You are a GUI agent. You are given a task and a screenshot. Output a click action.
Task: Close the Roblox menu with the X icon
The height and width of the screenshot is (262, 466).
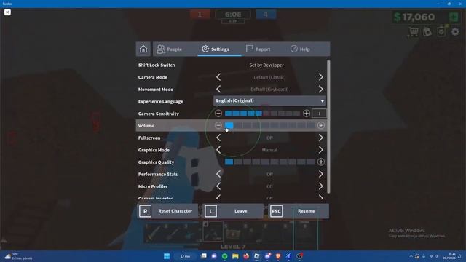coord(7,12)
